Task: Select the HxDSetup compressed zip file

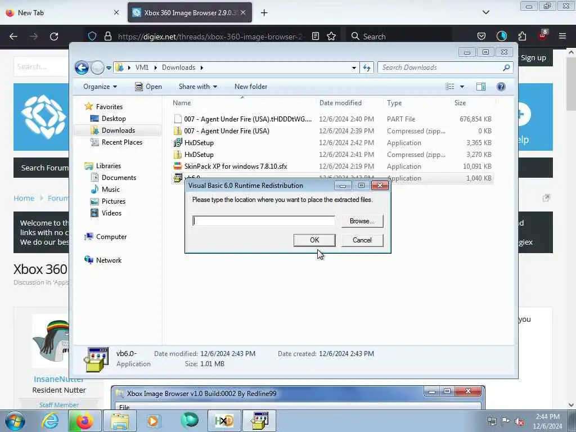Action: 332,154
